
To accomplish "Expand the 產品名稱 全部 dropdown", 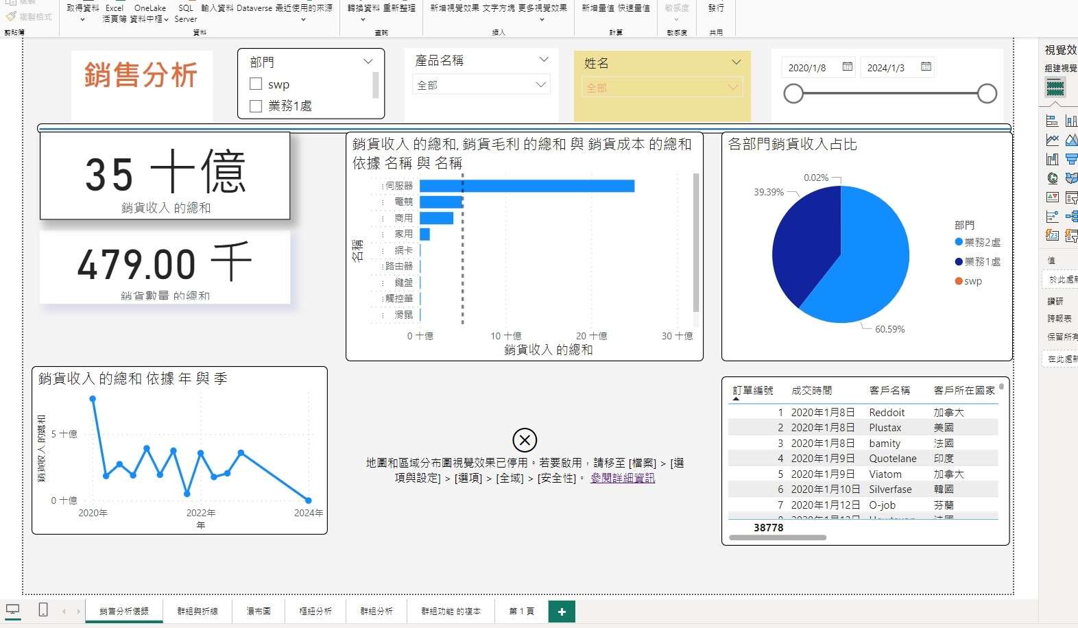I will click(540, 85).
